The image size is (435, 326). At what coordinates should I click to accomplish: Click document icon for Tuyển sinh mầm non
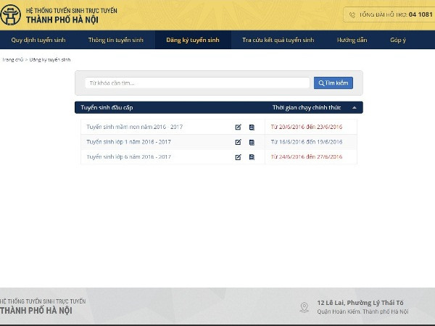252,127
